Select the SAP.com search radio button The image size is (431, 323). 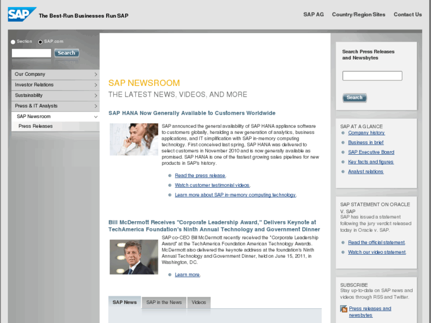tap(40, 42)
